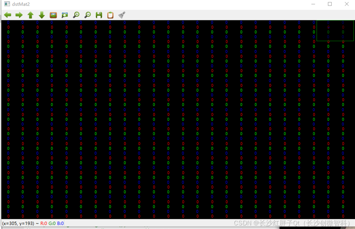Click the dstMat2 window title text

point(21,4)
